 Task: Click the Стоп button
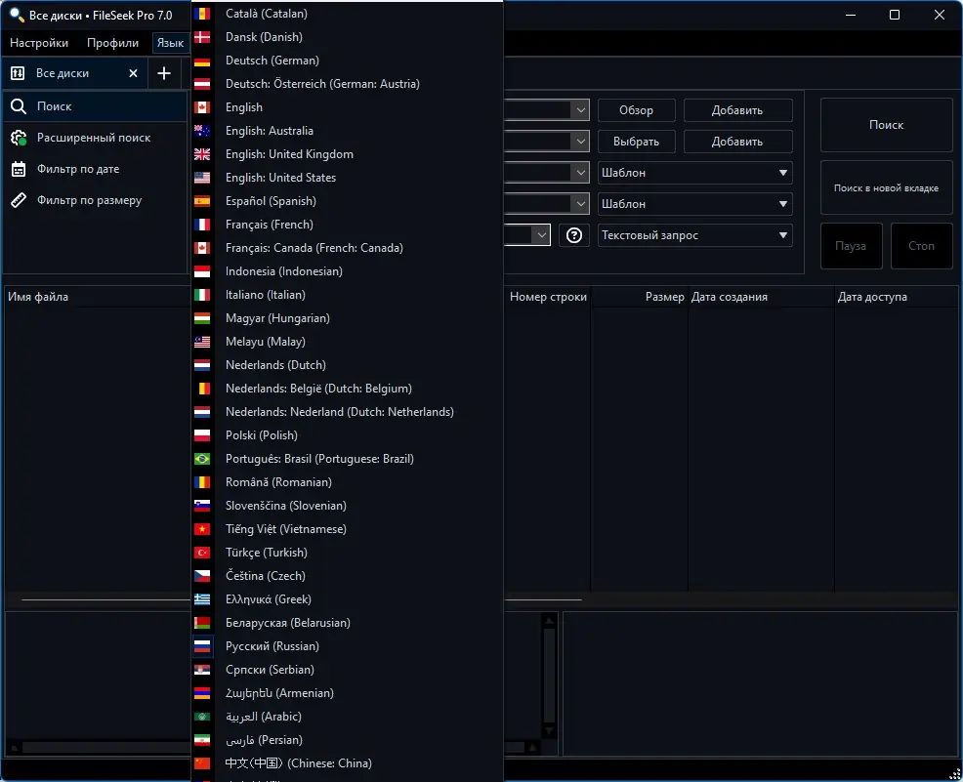(x=921, y=245)
